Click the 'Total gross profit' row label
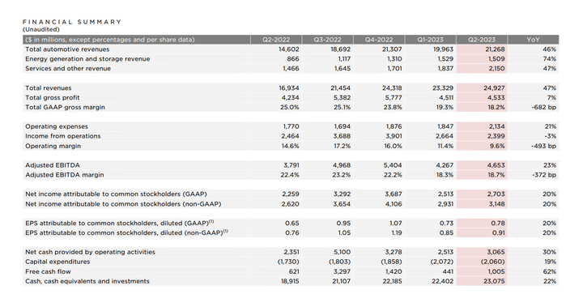The image size is (583, 294). [53, 98]
